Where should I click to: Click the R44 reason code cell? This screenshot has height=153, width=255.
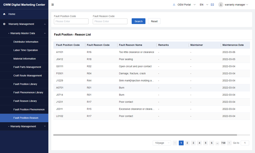[x=89, y=81]
